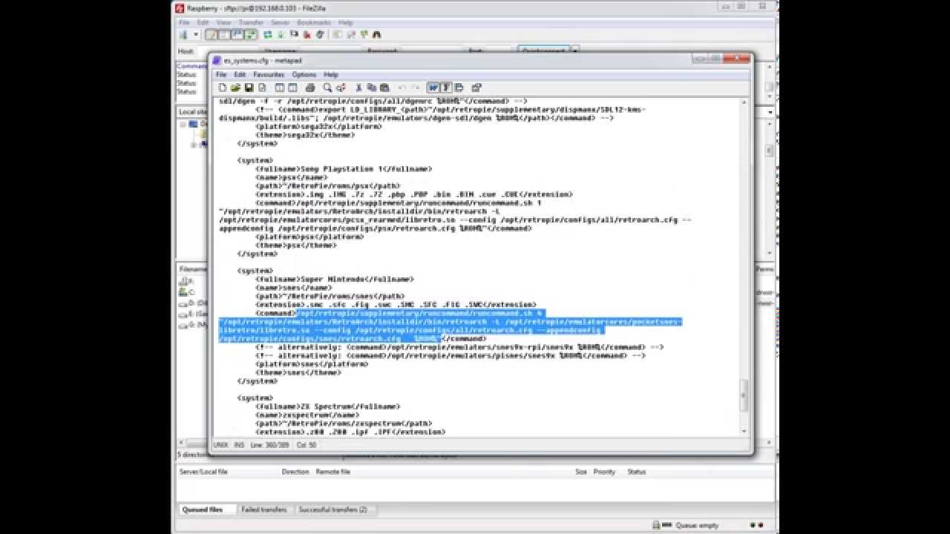950x534 pixels.
Task: Toggle primary font button in metapad
Action: coord(446,88)
